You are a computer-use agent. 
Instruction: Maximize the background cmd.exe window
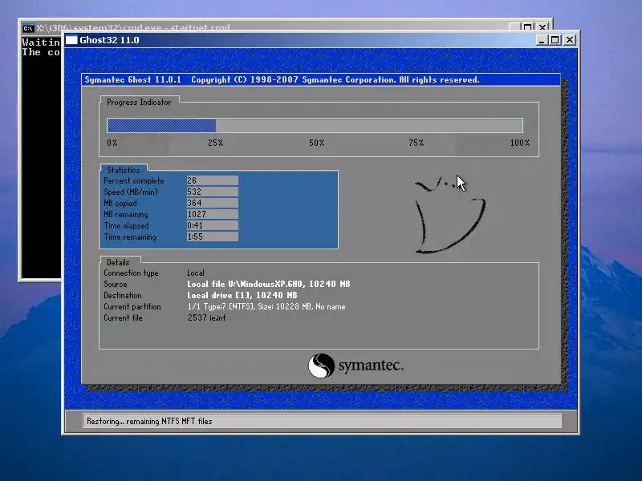[528, 27]
